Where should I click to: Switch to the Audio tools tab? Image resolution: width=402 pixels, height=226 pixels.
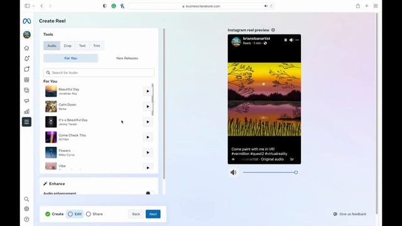52,46
